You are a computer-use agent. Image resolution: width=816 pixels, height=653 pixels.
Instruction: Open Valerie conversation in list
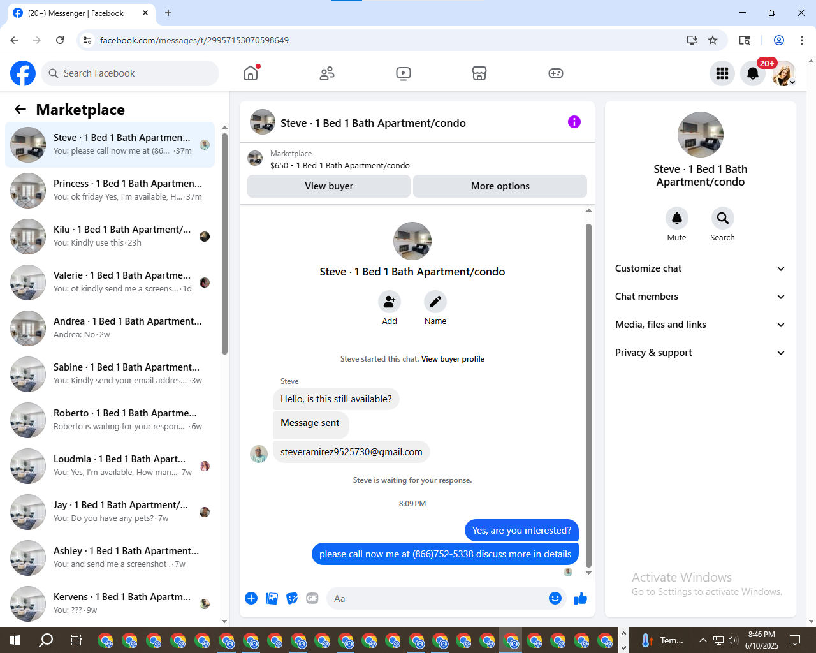(x=110, y=282)
